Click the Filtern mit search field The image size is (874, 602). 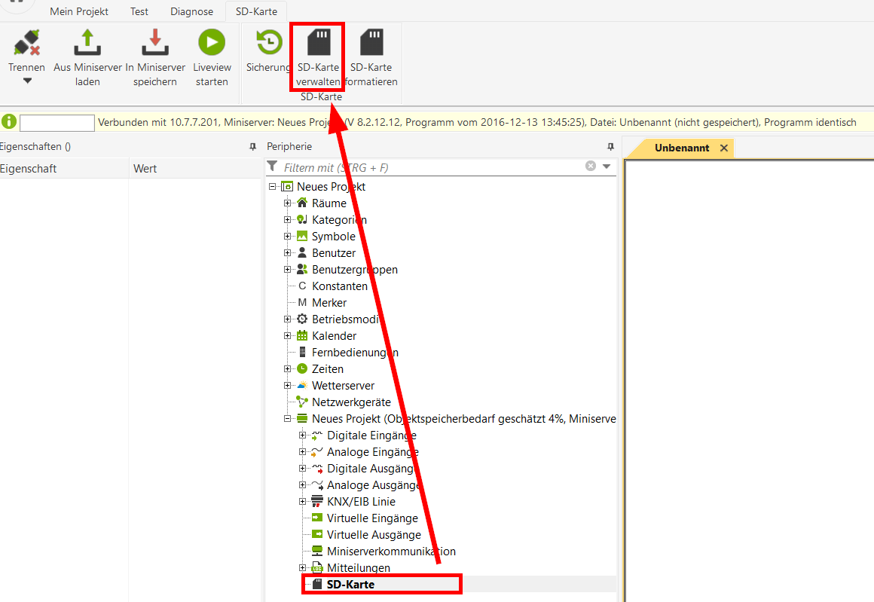point(429,167)
